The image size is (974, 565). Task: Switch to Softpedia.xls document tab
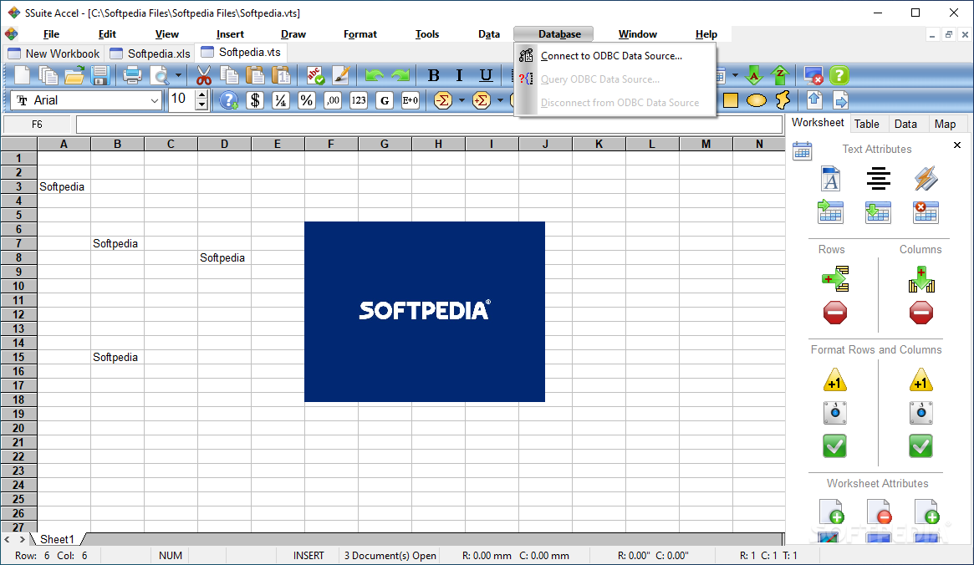pyautogui.click(x=150, y=53)
